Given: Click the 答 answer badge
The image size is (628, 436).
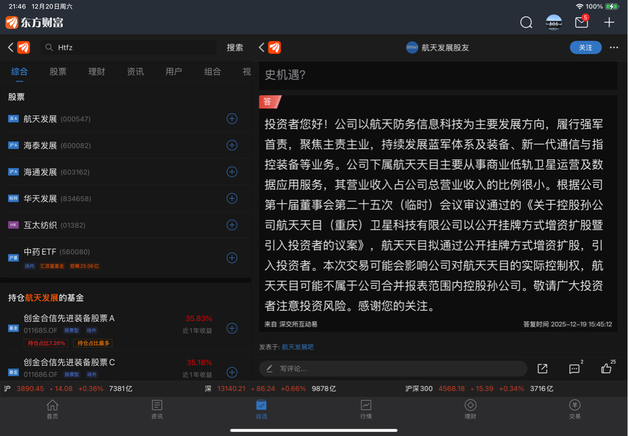Looking at the screenshot, I should (x=269, y=102).
